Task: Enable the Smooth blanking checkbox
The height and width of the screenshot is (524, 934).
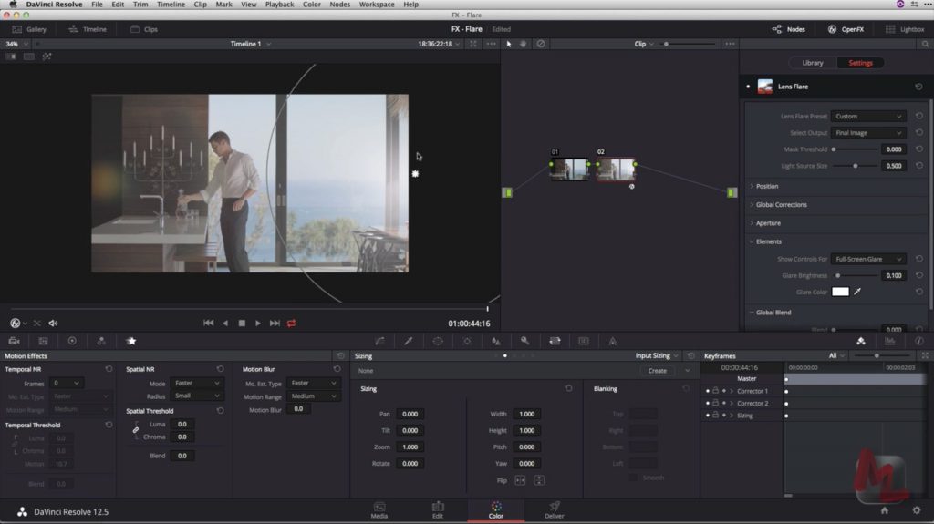Action: (633, 478)
